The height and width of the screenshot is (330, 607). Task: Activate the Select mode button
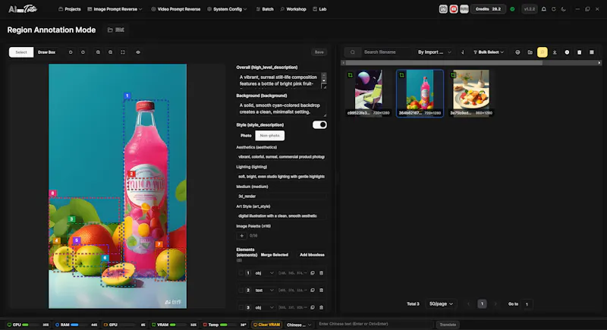21,52
